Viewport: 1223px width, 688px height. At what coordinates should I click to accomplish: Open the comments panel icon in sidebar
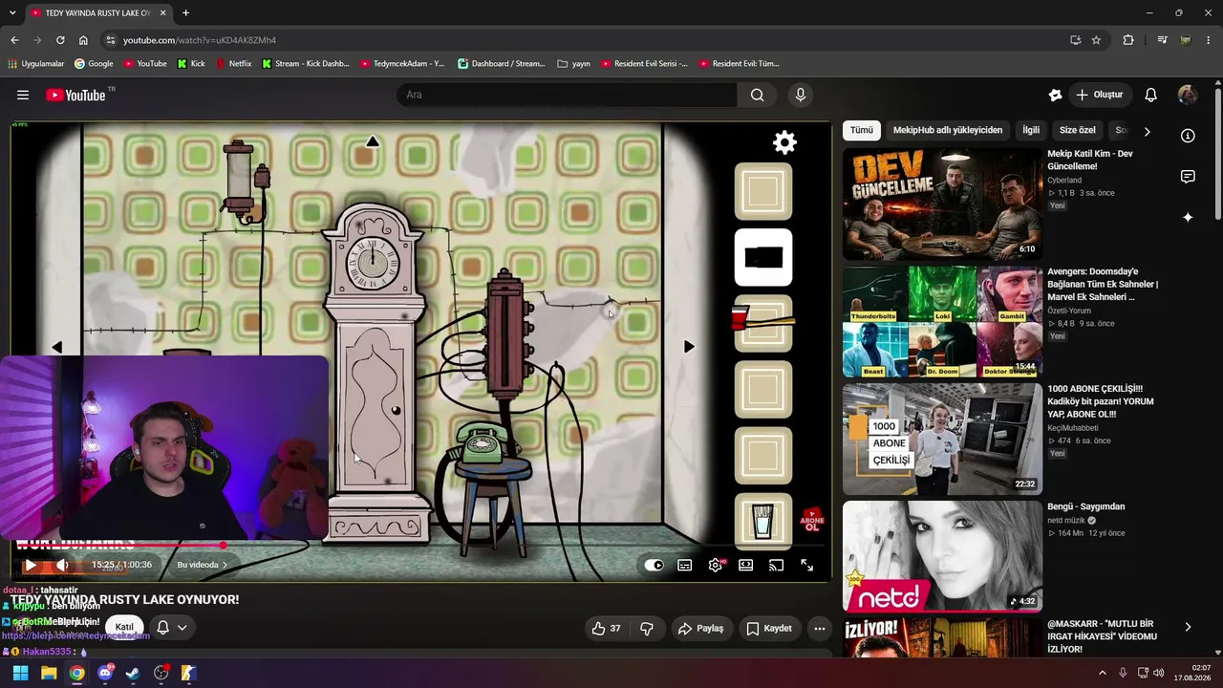pyautogui.click(x=1188, y=177)
